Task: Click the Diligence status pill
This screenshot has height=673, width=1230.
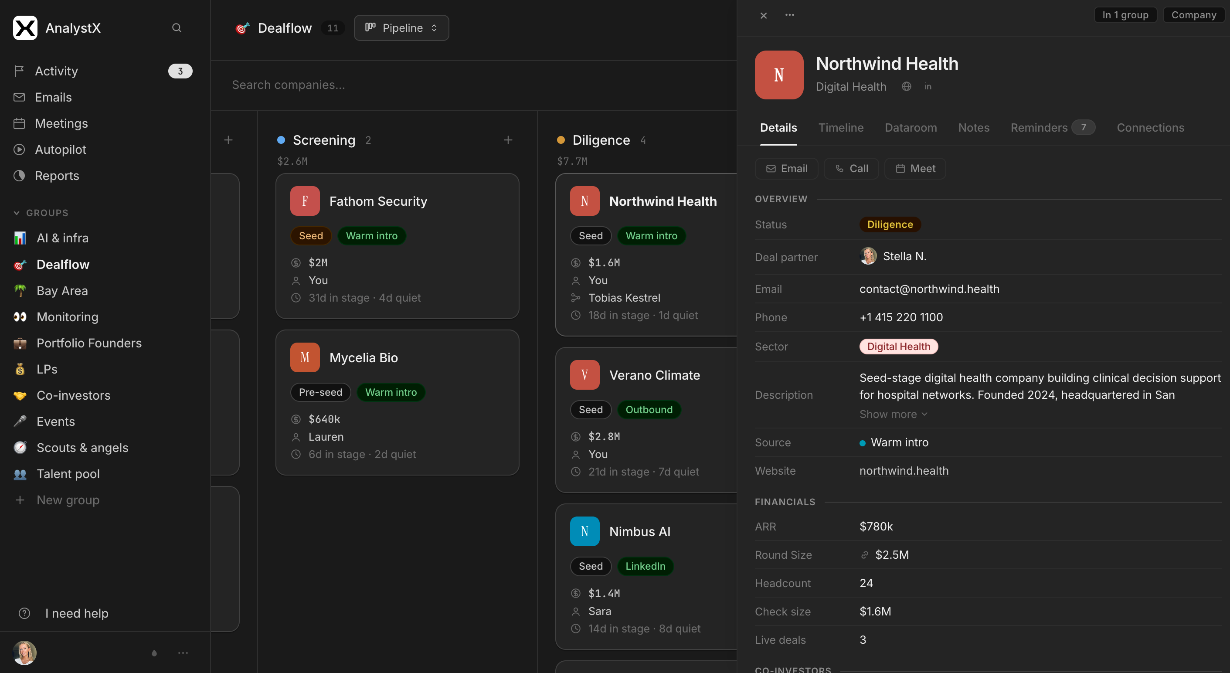Action: (890, 224)
